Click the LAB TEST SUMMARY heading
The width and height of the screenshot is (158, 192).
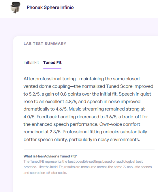coord(45,43)
